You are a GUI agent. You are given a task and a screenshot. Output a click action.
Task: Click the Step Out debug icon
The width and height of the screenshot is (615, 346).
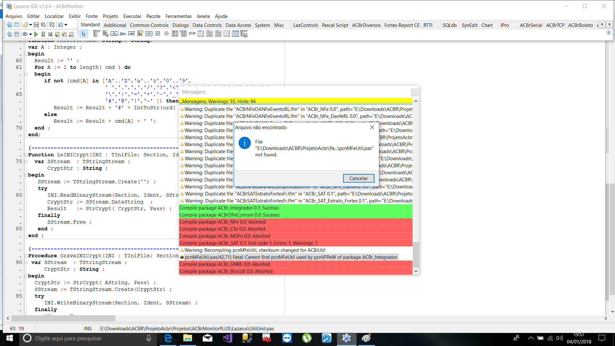(x=71, y=34)
